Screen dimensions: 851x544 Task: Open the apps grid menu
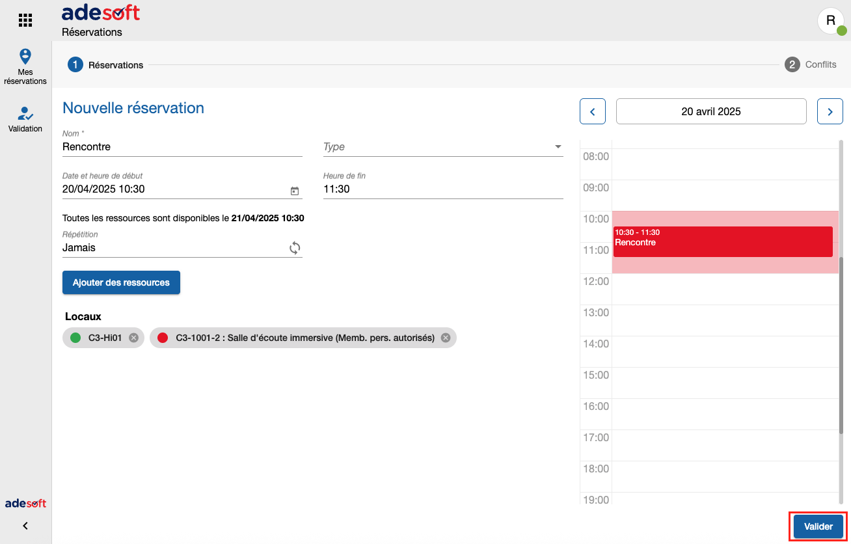coord(25,20)
